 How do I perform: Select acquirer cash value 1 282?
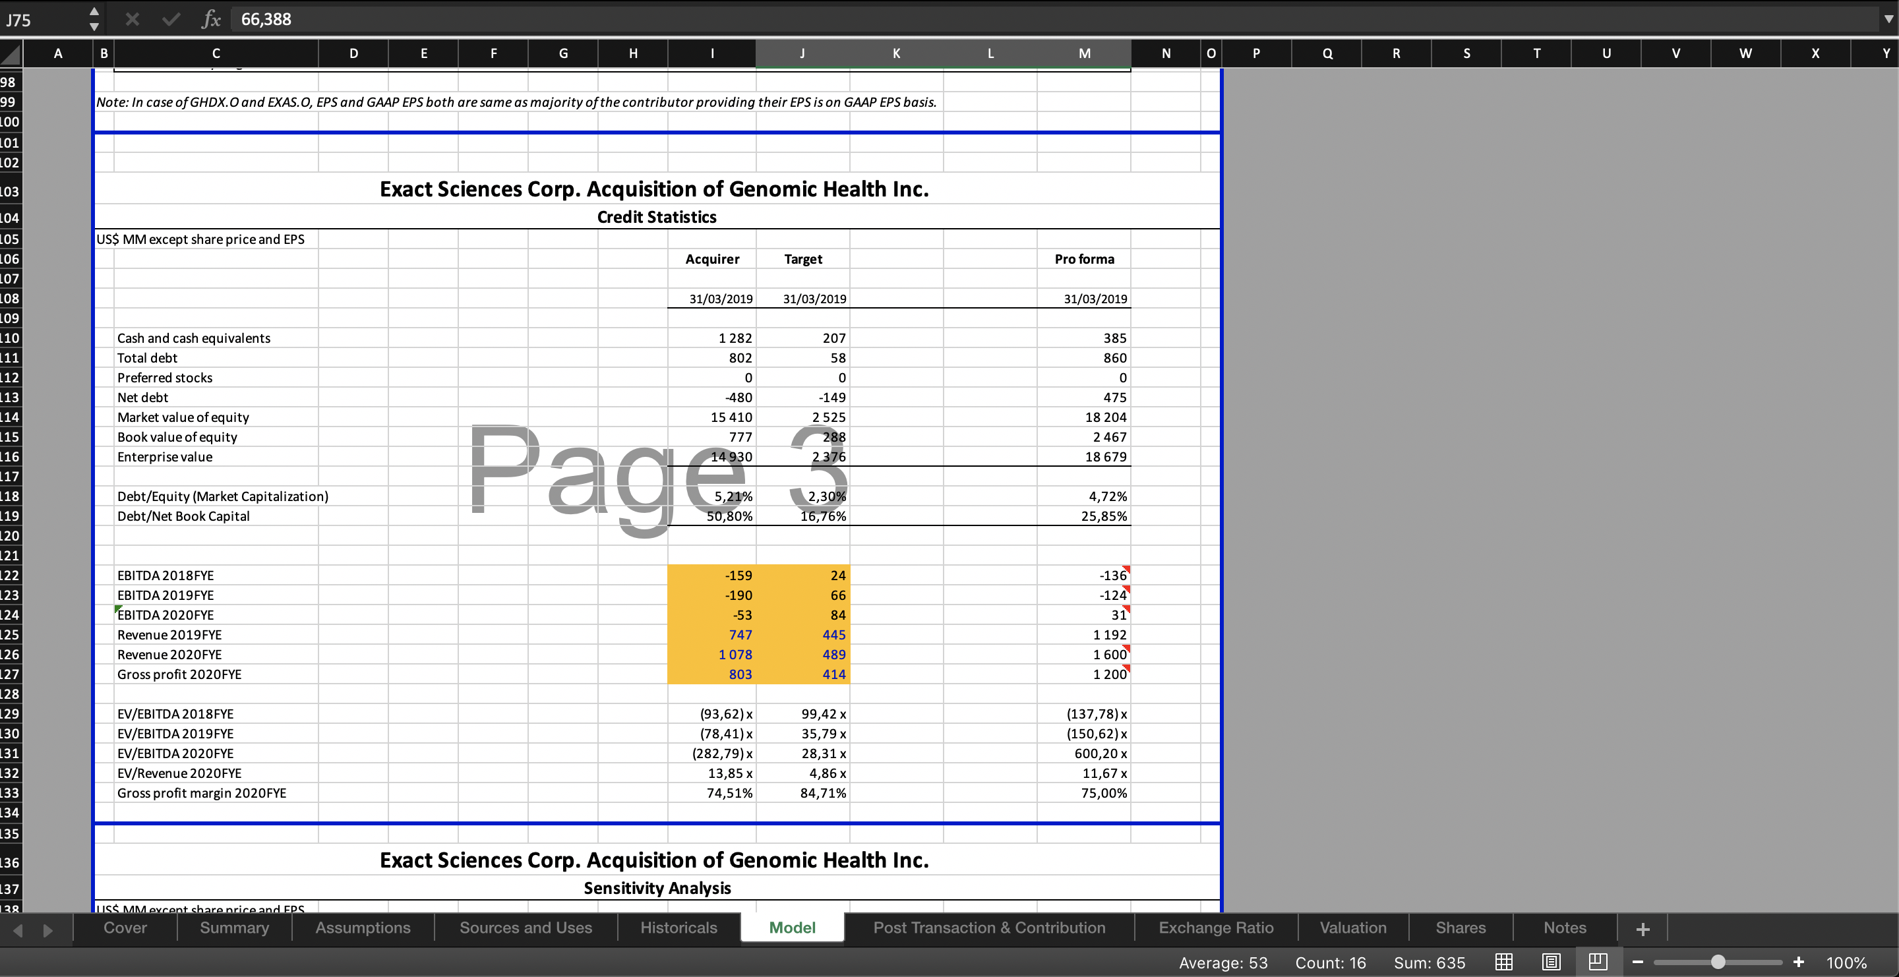point(712,338)
